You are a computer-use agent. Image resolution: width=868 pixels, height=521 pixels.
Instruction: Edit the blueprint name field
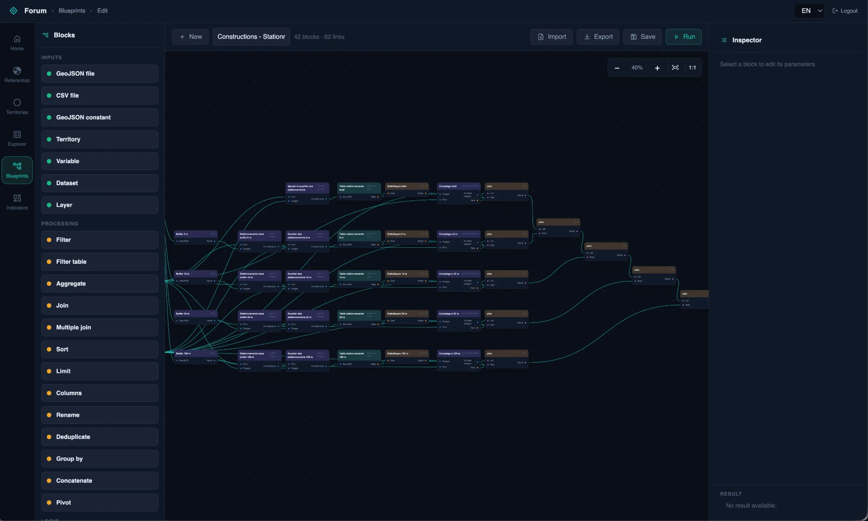click(251, 37)
